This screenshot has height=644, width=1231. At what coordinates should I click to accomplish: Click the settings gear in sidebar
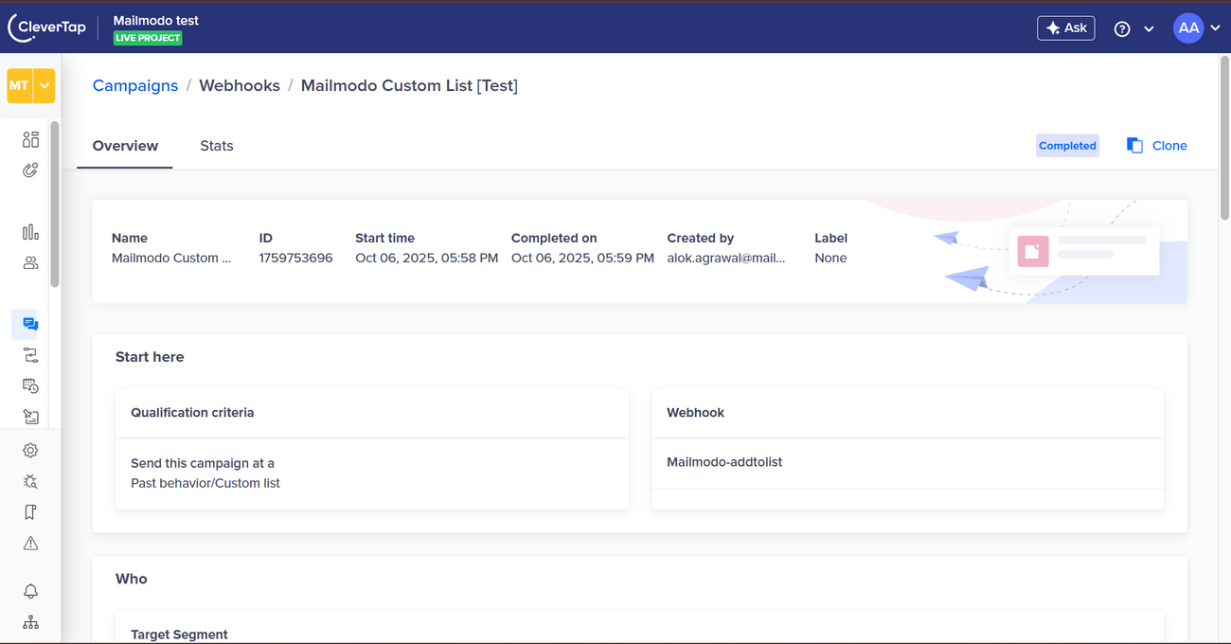click(x=30, y=451)
